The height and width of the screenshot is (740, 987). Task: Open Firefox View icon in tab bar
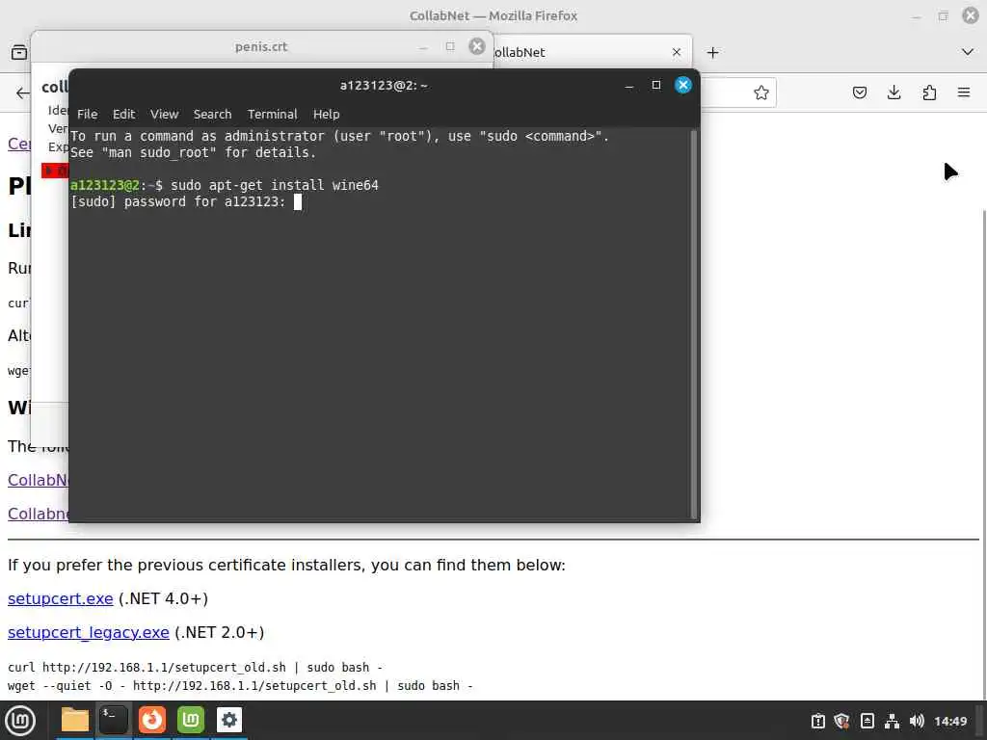(19, 52)
